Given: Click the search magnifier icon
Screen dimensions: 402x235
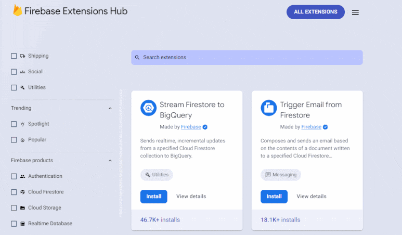Looking at the screenshot, I should (137, 57).
